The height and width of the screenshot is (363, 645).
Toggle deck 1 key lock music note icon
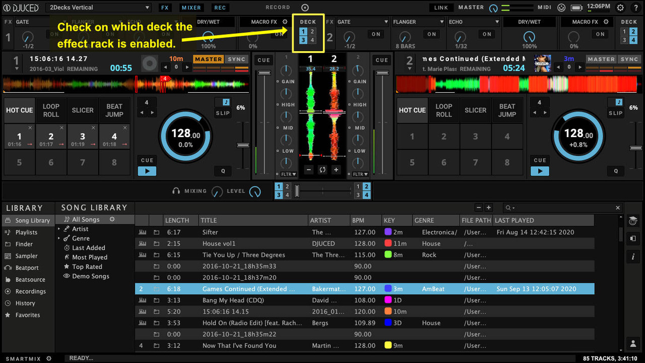226,102
